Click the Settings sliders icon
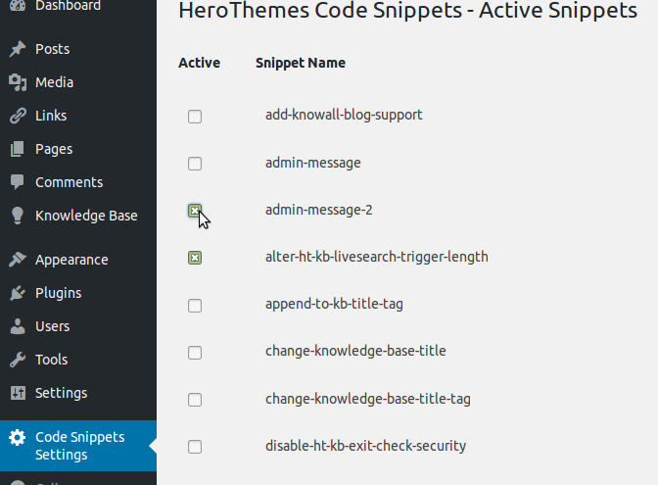Screen dimensions: 658x485 pos(18,393)
